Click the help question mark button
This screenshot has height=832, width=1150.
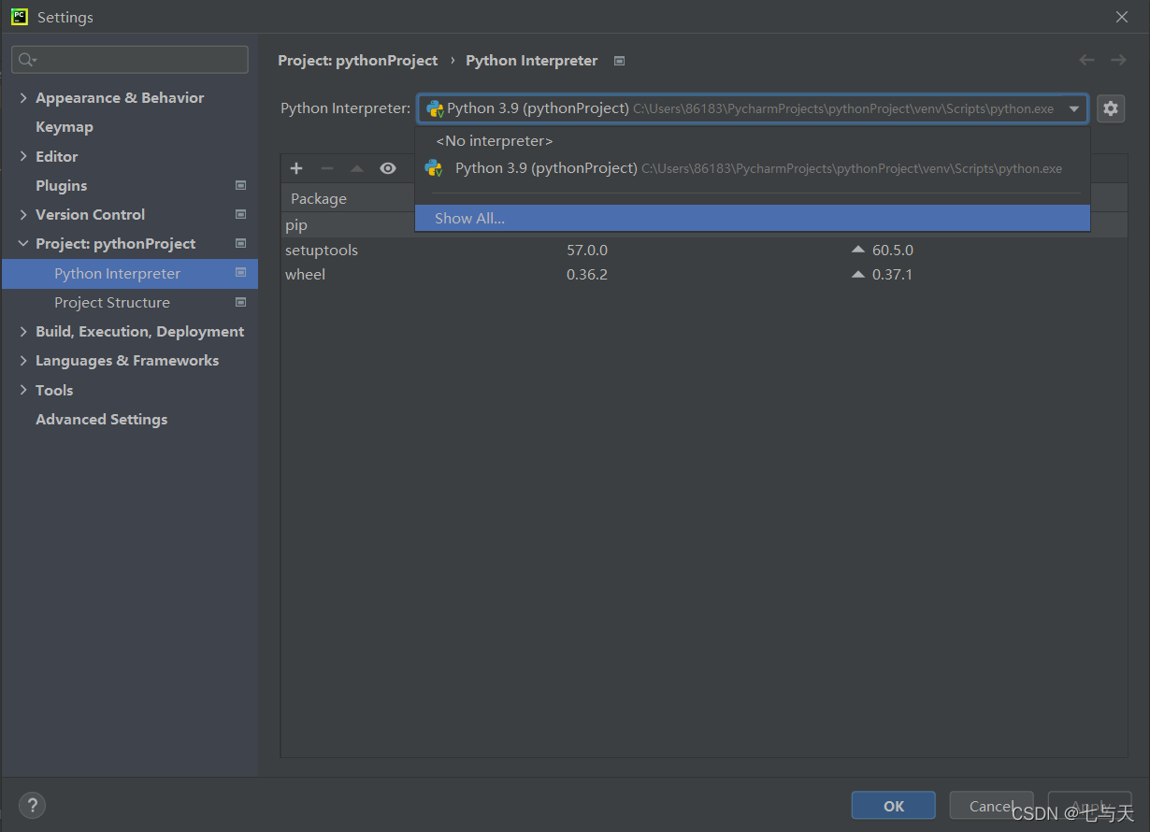(32, 805)
